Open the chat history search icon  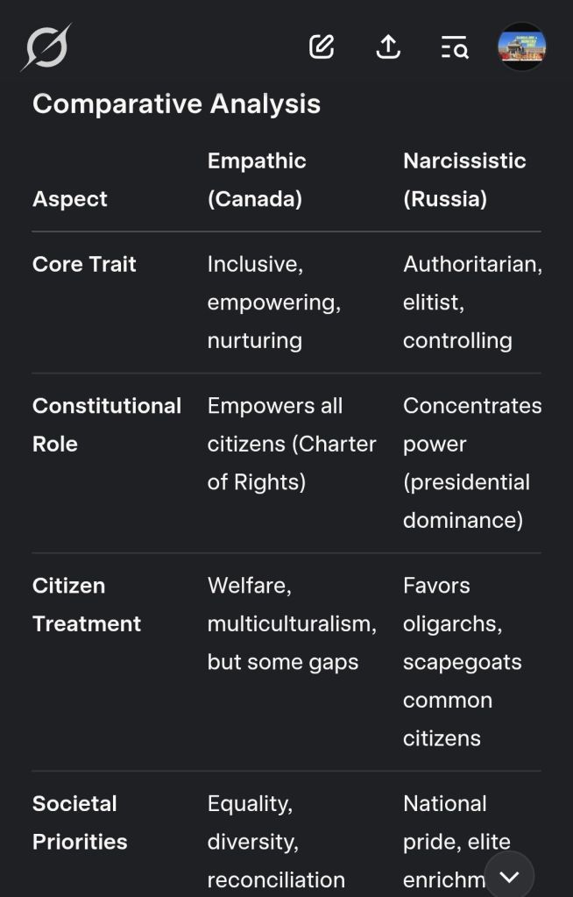(455, 46)
